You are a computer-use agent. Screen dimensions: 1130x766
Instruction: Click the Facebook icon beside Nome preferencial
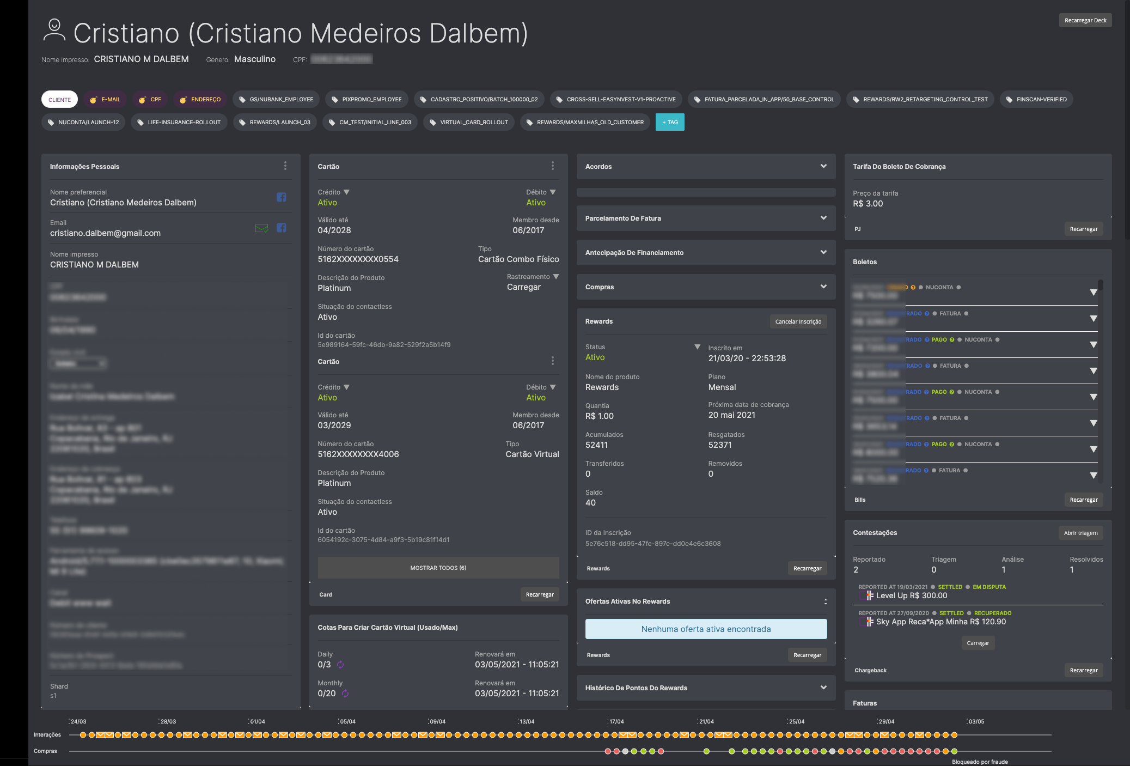click(281, 197)
